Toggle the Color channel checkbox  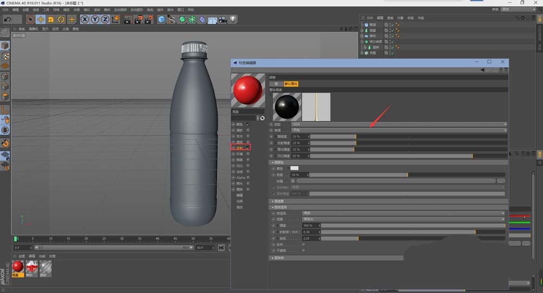click(248, 124)
